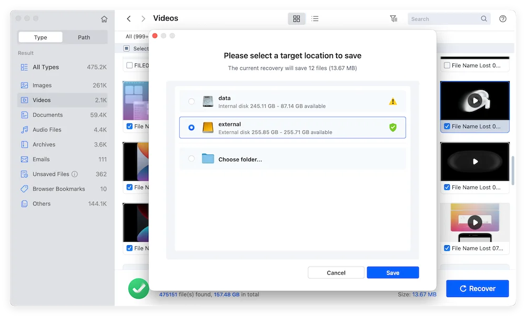Image resolution: width=526 pixels, height=316 pixels.
Task: Click the internal data disk icon
Action: 208,101
